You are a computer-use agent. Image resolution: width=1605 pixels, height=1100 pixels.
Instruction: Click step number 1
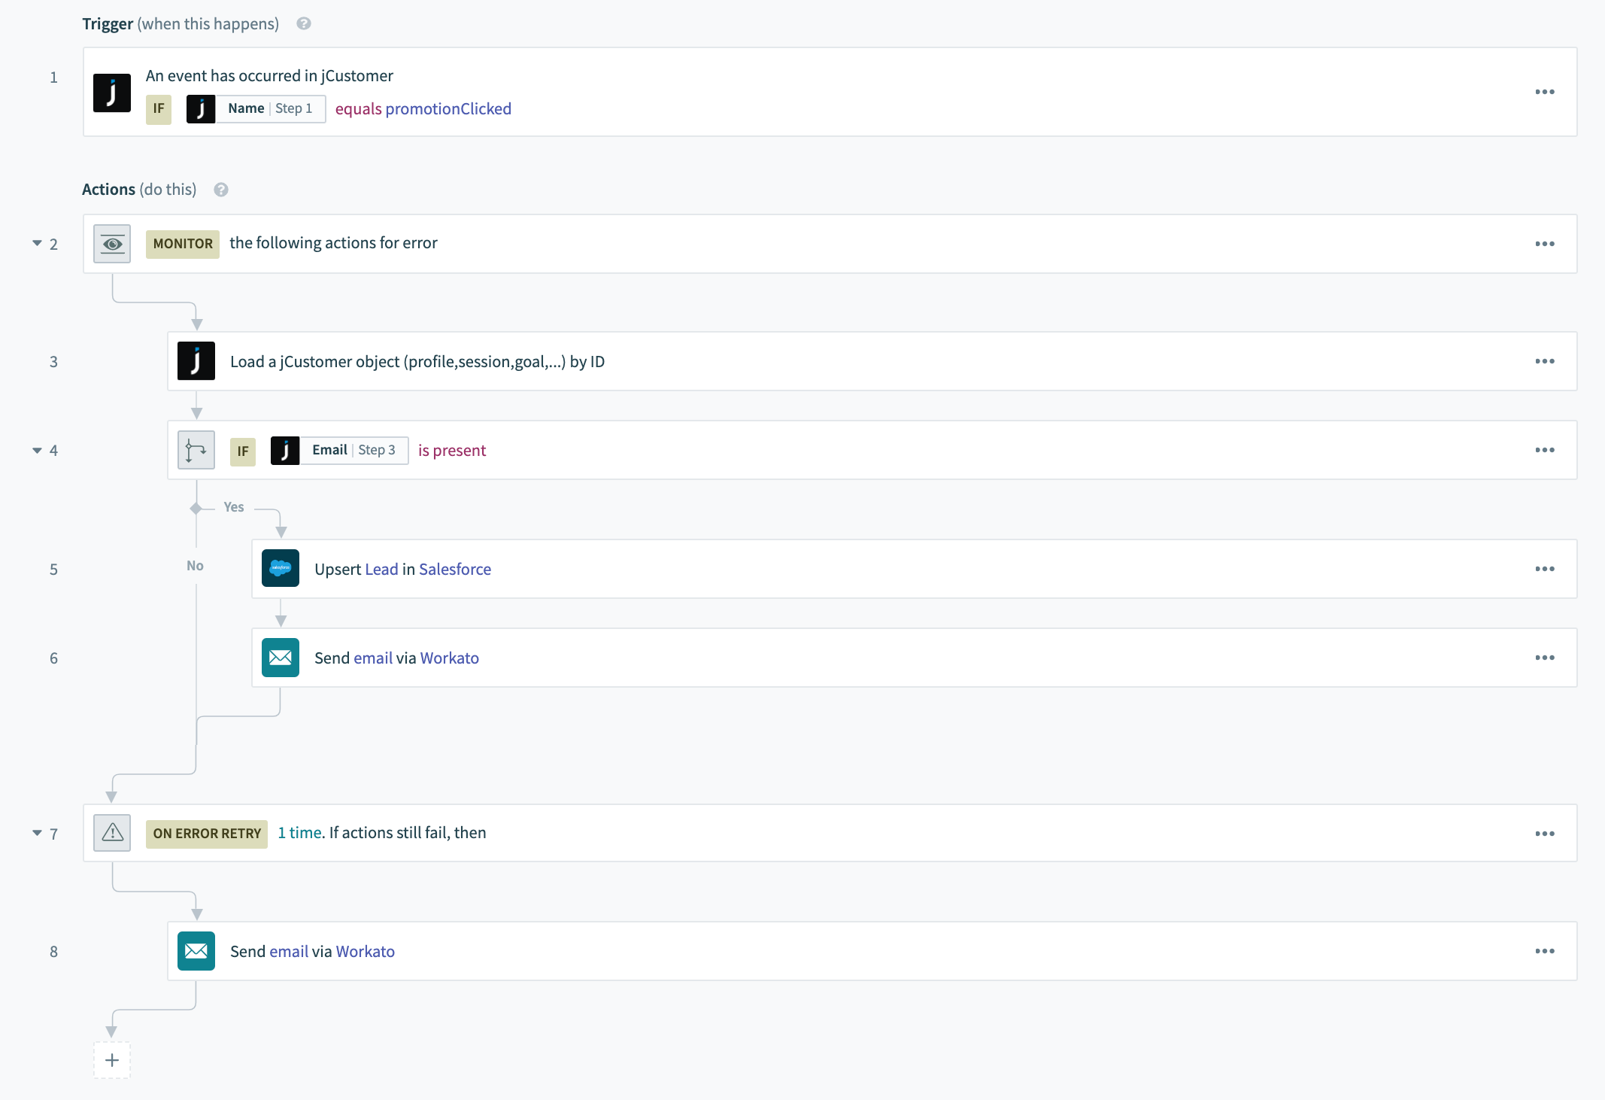coord(54,77)
